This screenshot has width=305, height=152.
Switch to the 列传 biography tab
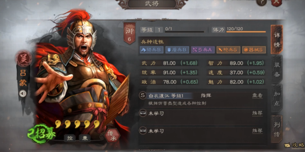[277, 129]
